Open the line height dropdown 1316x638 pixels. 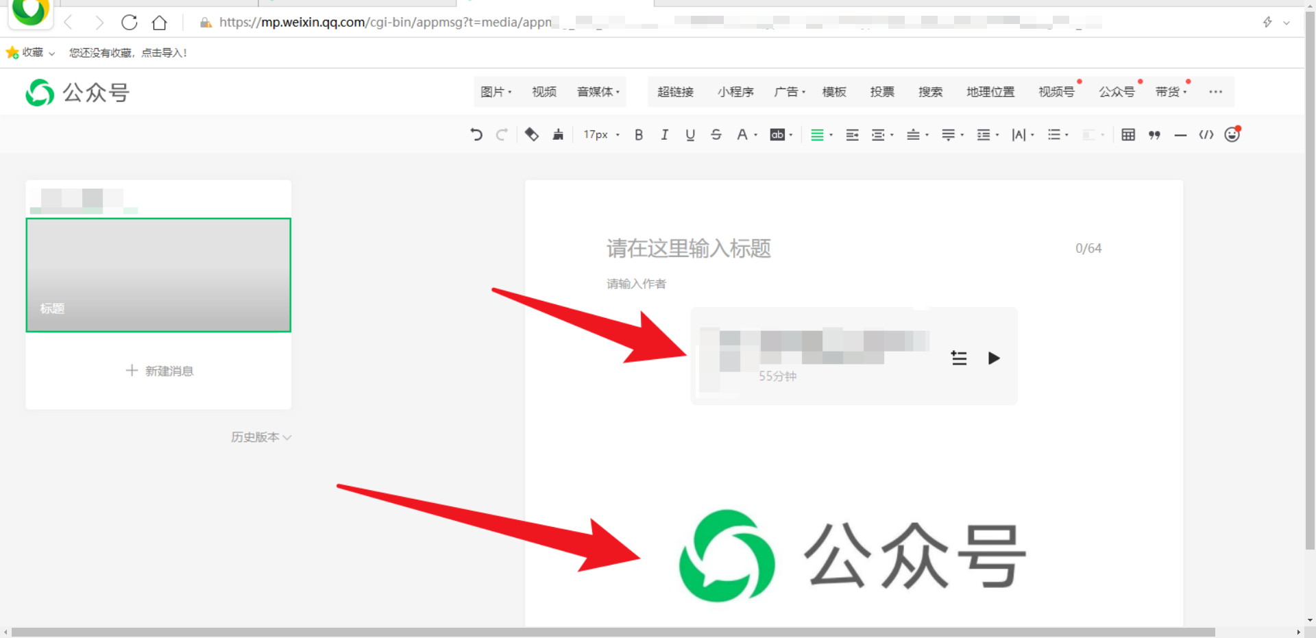click(987, 135)
